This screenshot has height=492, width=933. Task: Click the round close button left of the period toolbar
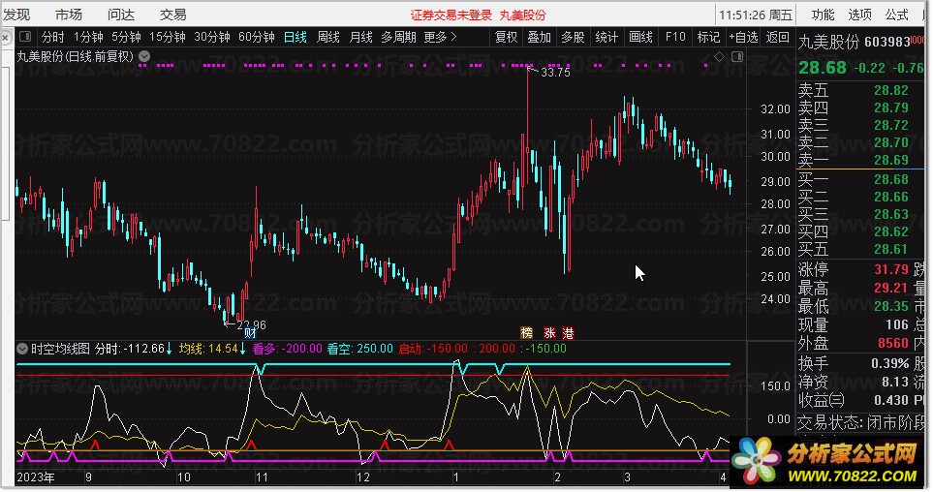[x=5, y=38]
